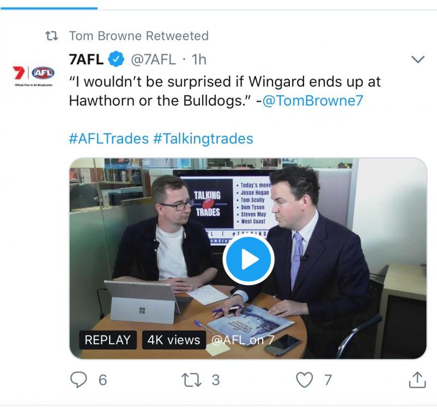Select the #AFLTrades hashtag

[108, 138]
